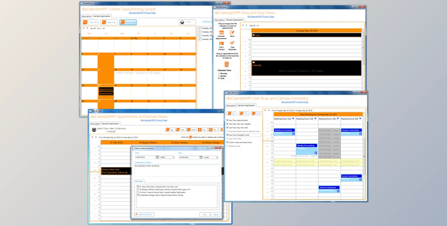Click the Conference Details text field
Viewport: 447px width, 226px height.
tap(177, 170)
